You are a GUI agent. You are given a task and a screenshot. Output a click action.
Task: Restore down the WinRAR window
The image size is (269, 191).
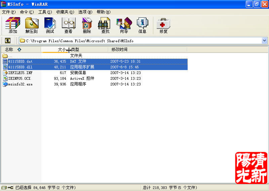[257, 4]
